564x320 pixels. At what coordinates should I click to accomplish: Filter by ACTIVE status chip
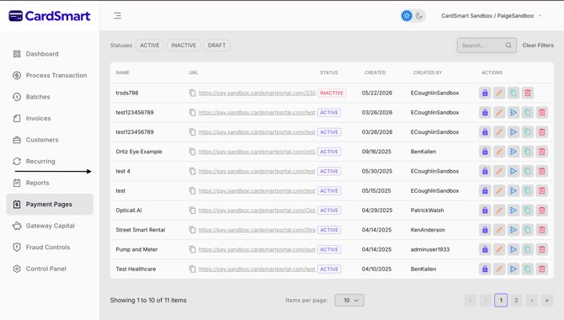pyautogui.click(x=150, y=45)
